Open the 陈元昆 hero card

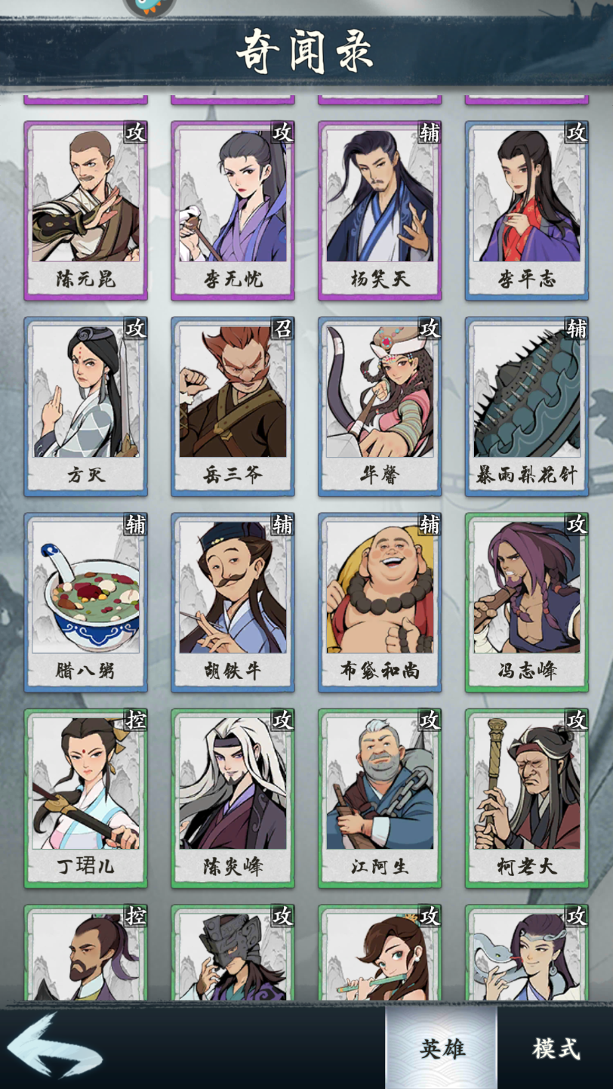click(x=85, y=210)
